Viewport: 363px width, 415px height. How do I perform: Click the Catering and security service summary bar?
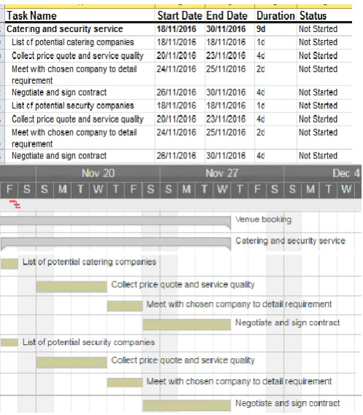point(116,243)
